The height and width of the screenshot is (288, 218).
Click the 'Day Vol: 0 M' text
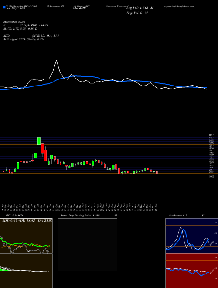(x=137, y=13)
